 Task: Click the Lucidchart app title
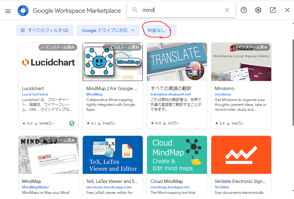[x=33, y=88]
